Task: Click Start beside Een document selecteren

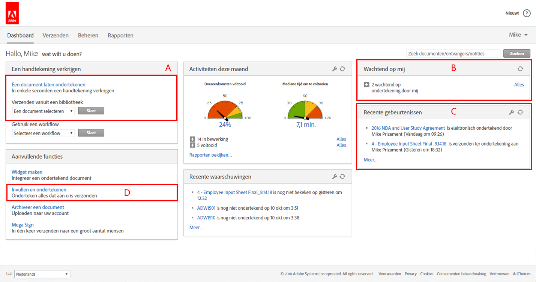Action: pyautogui.click(x=91, y=111)
